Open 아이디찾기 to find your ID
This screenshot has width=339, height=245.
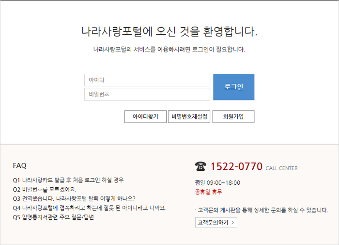coord(145,116)
